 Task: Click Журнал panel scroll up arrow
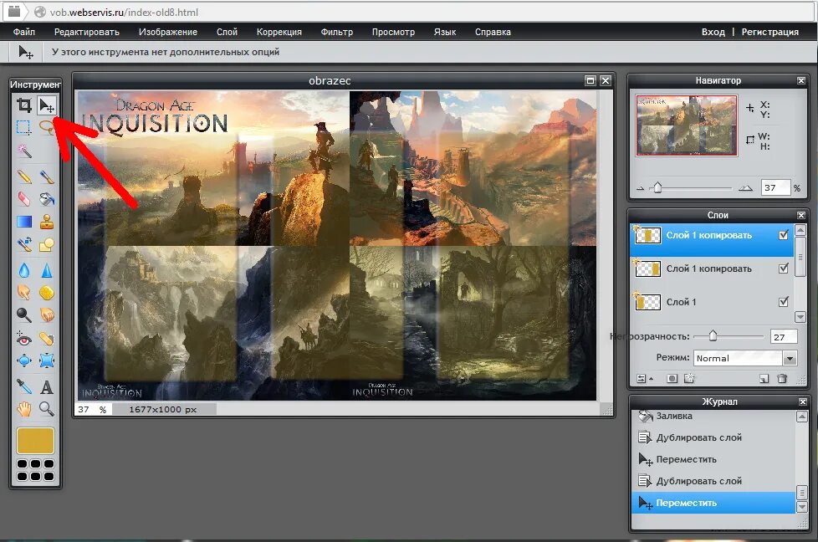802,417
